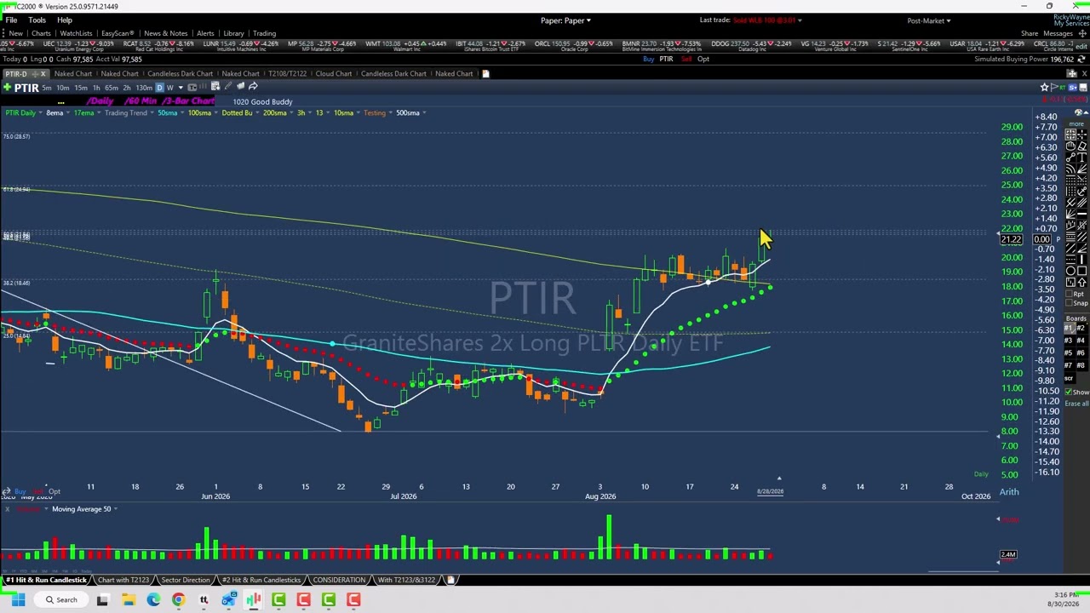
Task: Open the Trading toolbar item
Action: 264,33
